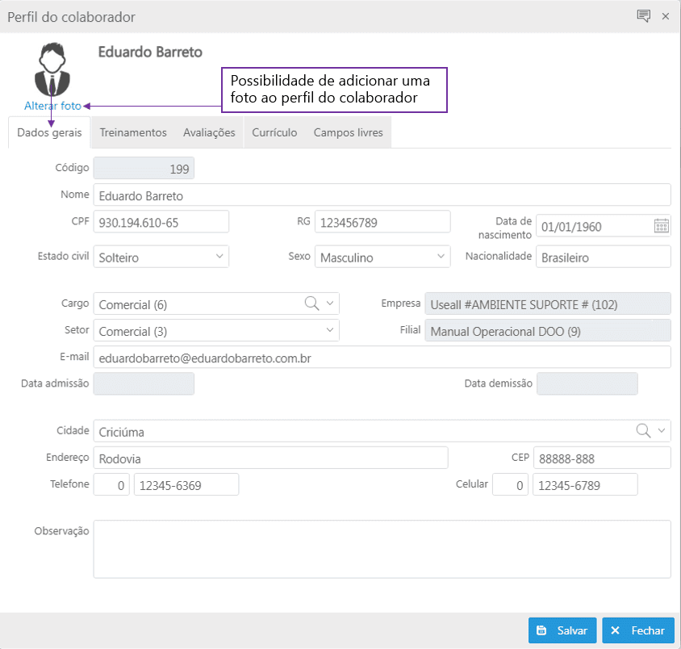Click the Alterar foto link

52,106
